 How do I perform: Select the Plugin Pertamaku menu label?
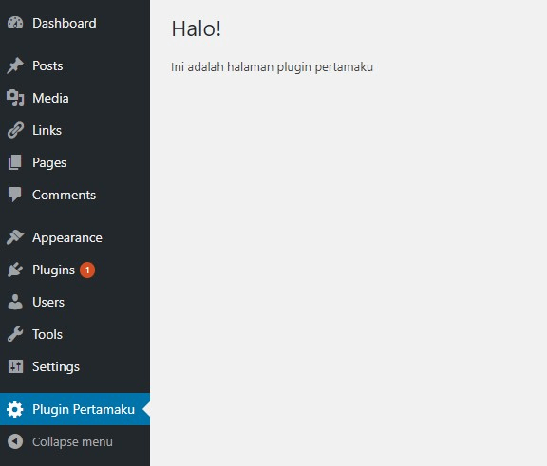point(84,410)
